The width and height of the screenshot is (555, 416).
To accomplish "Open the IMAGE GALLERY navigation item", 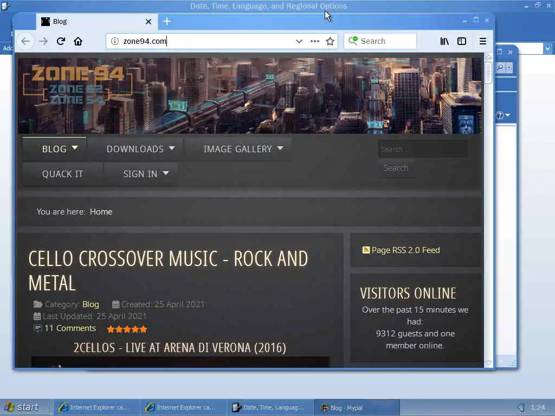I will tap(237, 149).
